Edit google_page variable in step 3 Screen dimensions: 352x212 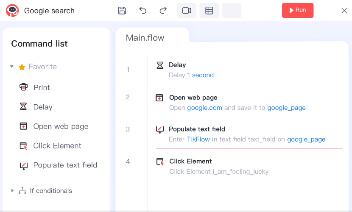click(306, 139)
